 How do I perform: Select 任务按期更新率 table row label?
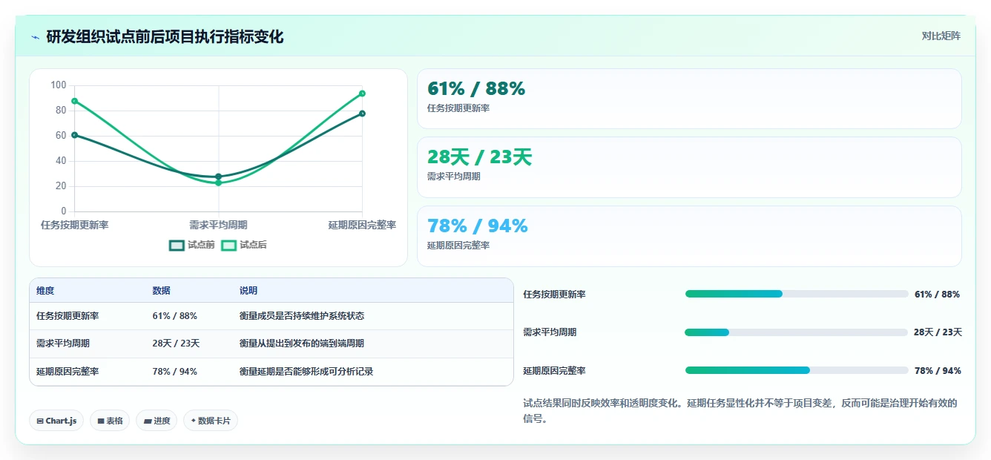68,316
